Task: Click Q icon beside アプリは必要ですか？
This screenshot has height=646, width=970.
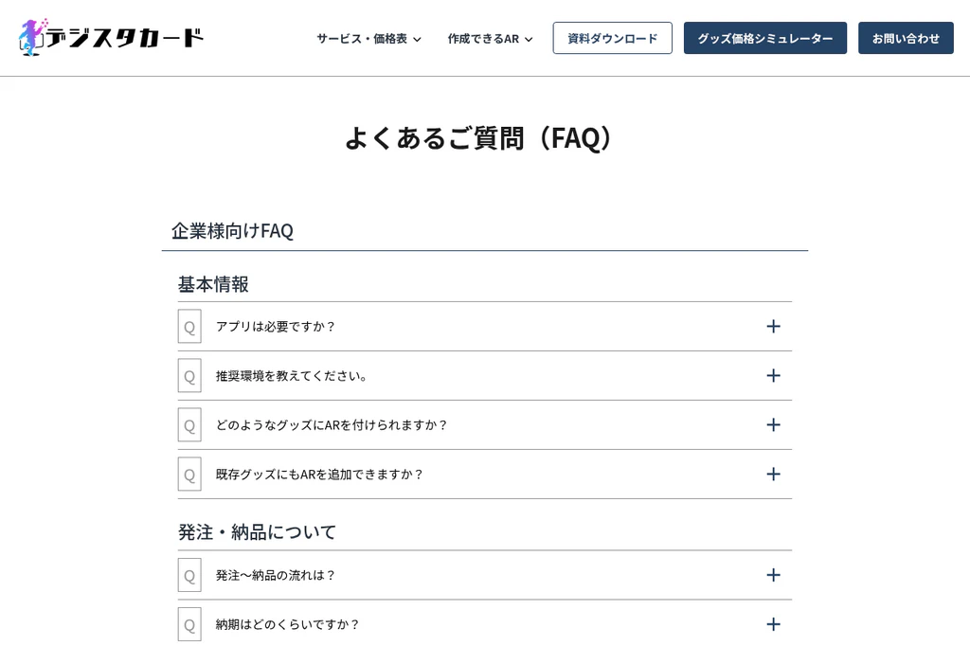Action: (189, 327)
